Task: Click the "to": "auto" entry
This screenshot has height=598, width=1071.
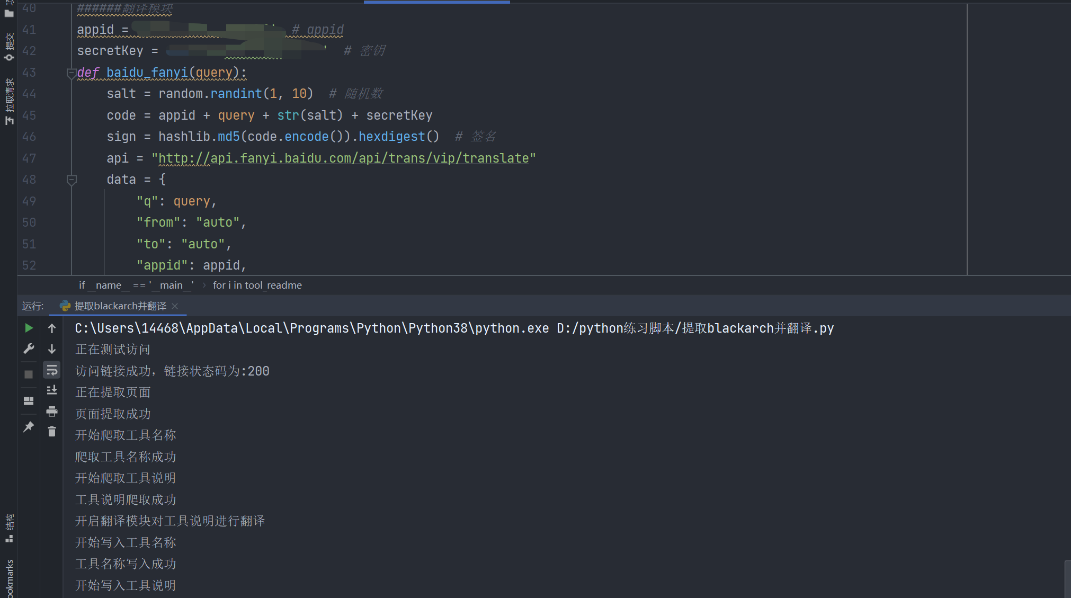Action: coord(184,244)
